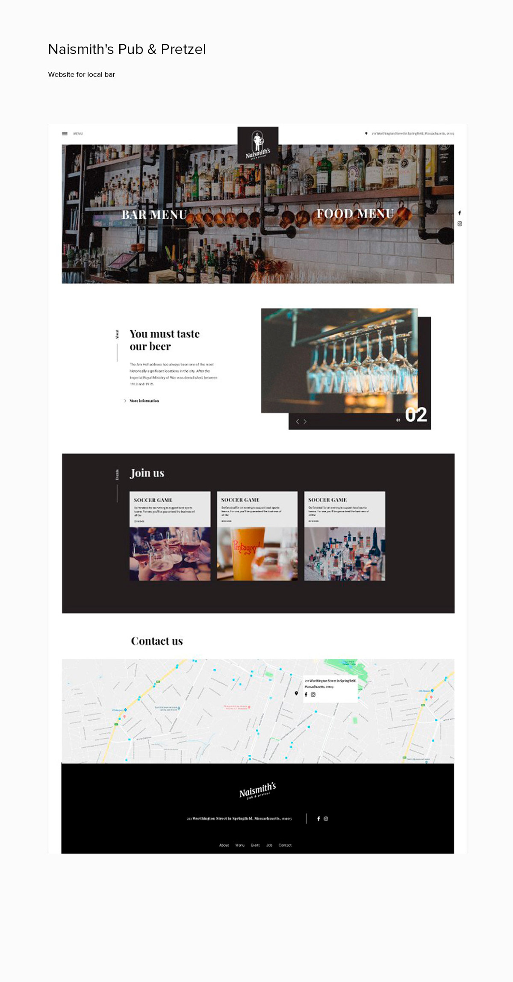Click the chevron beside More information

click(x=125, y=401)
